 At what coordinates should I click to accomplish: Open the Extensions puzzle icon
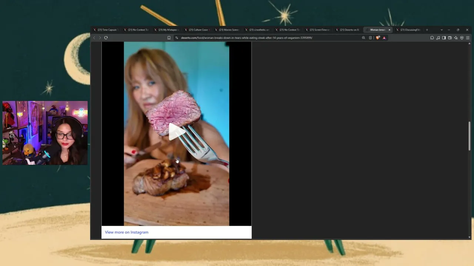point(432,38)
